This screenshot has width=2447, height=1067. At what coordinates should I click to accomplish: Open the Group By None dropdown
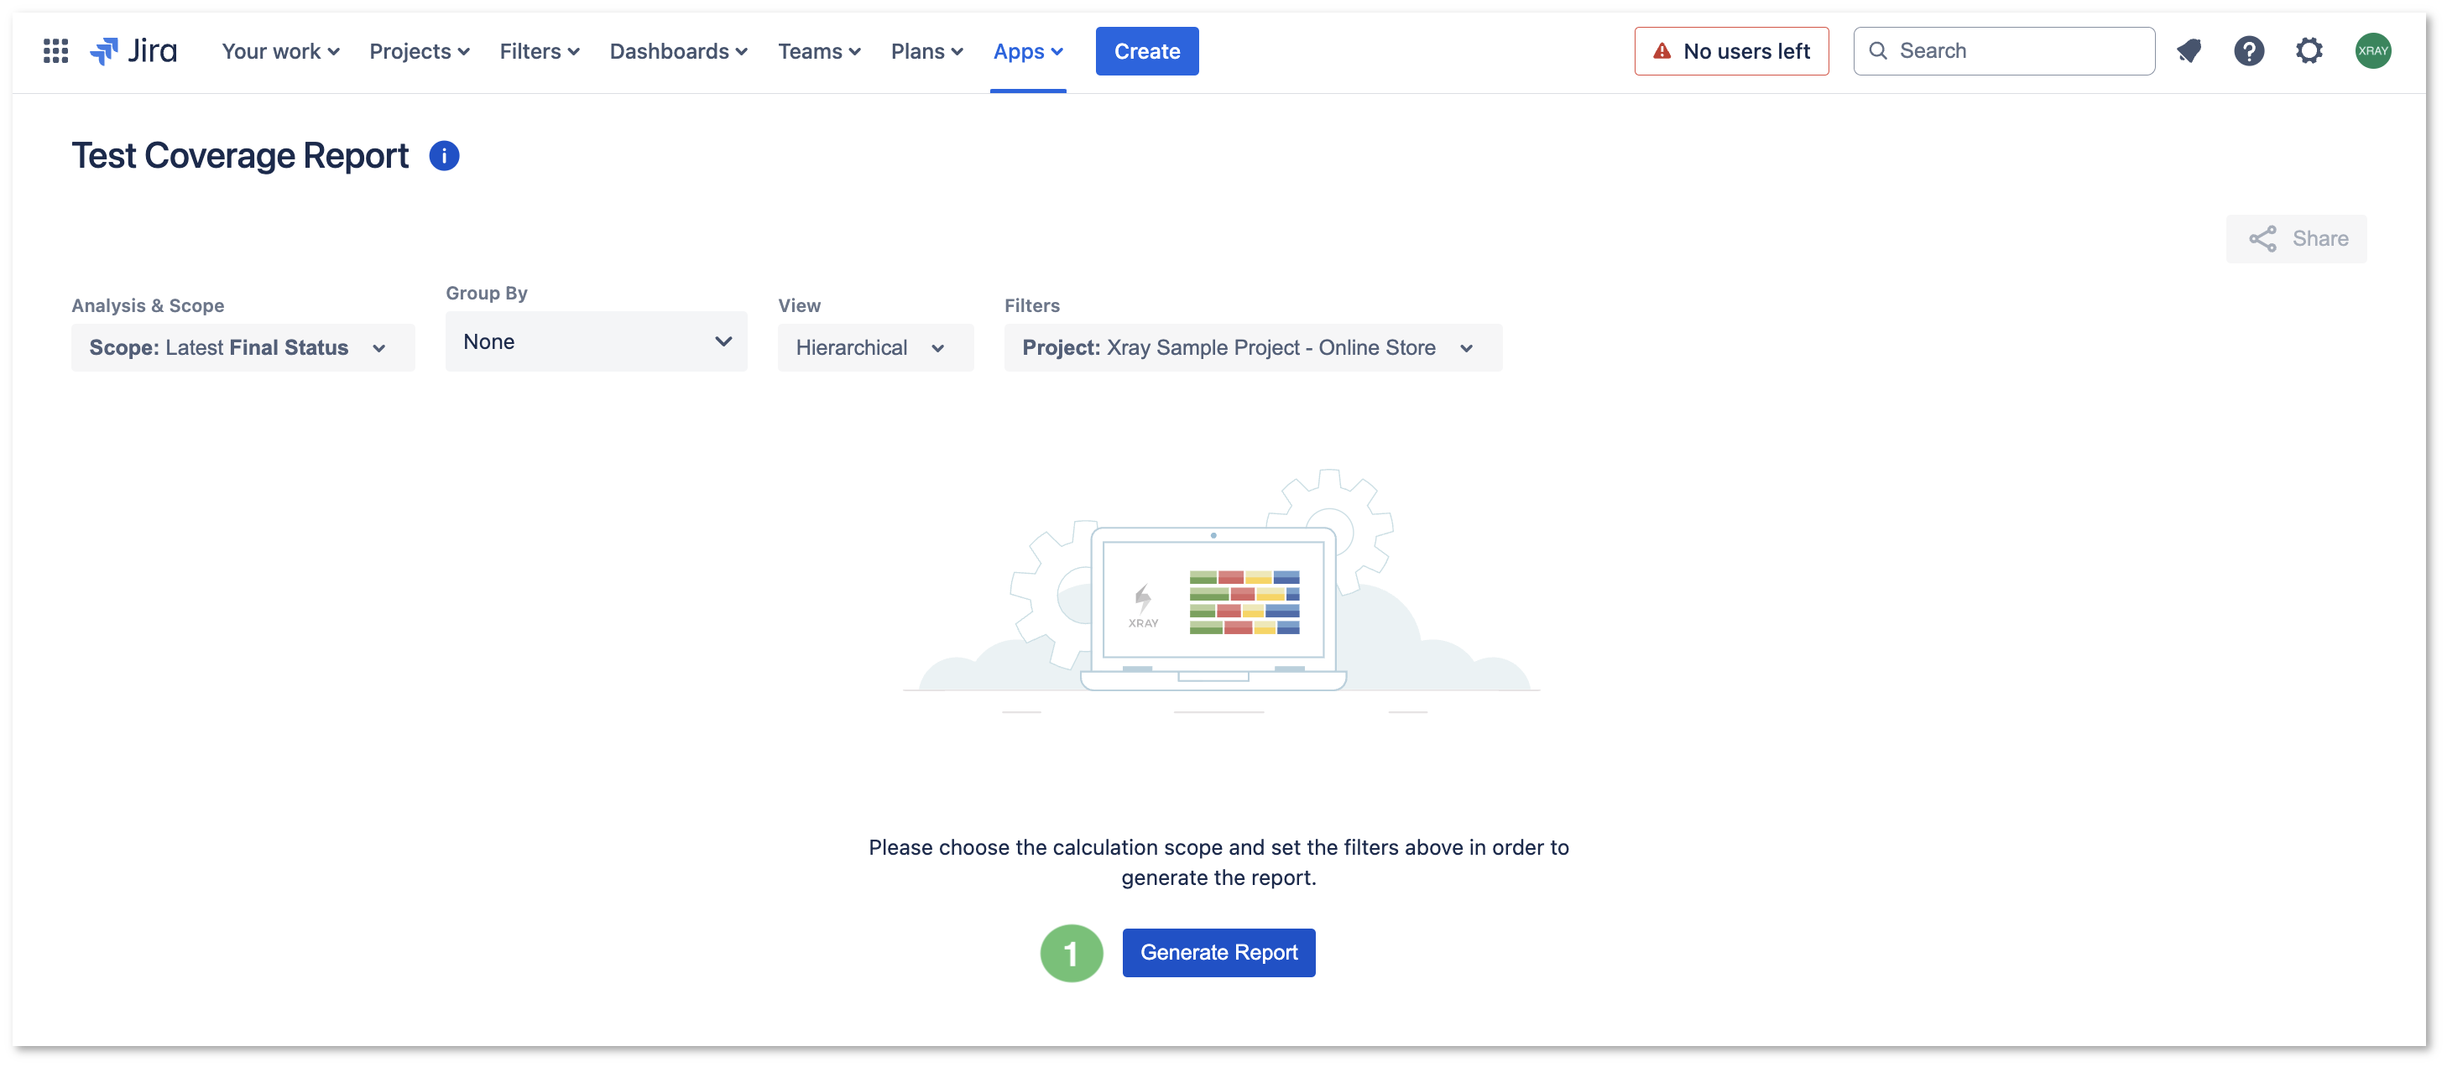(596, 341)
